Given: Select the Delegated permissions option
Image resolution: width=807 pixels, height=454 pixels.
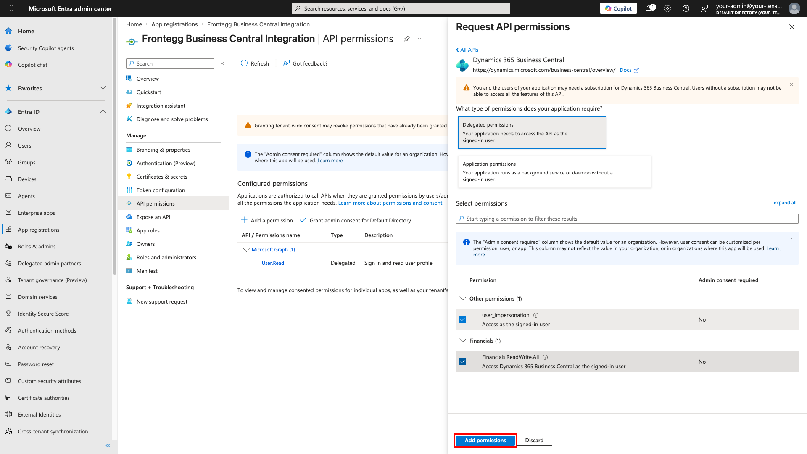Looking at the screenshot, I should (x=532, y=132).
